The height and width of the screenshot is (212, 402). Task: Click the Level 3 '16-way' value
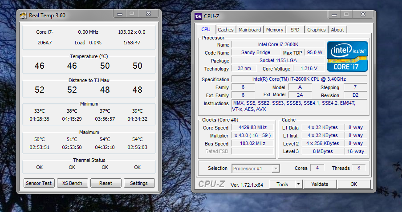(x=356, y=151)
